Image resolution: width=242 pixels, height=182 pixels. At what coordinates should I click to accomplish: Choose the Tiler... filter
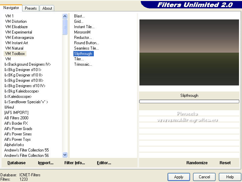pyautogui.click(x=79, y=59)
